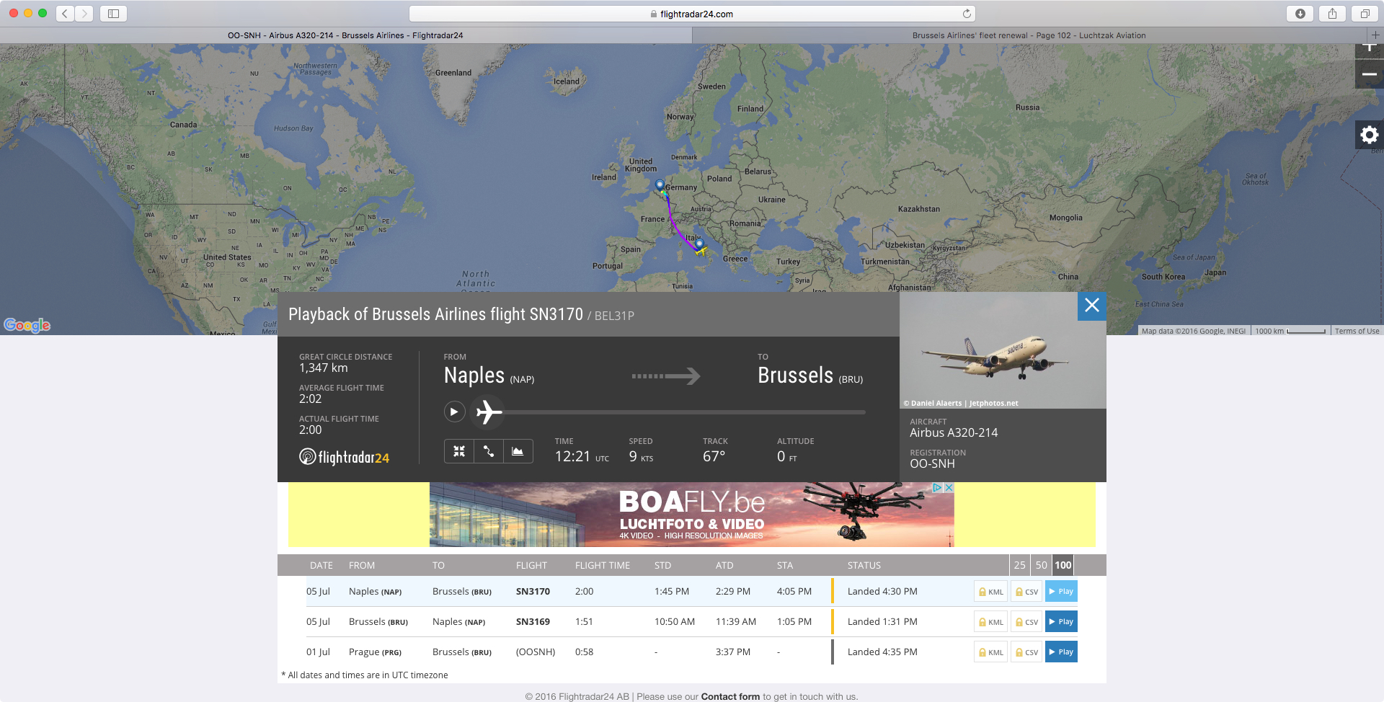Click the "Landed 4:35 PM" status

coord(882,652)
